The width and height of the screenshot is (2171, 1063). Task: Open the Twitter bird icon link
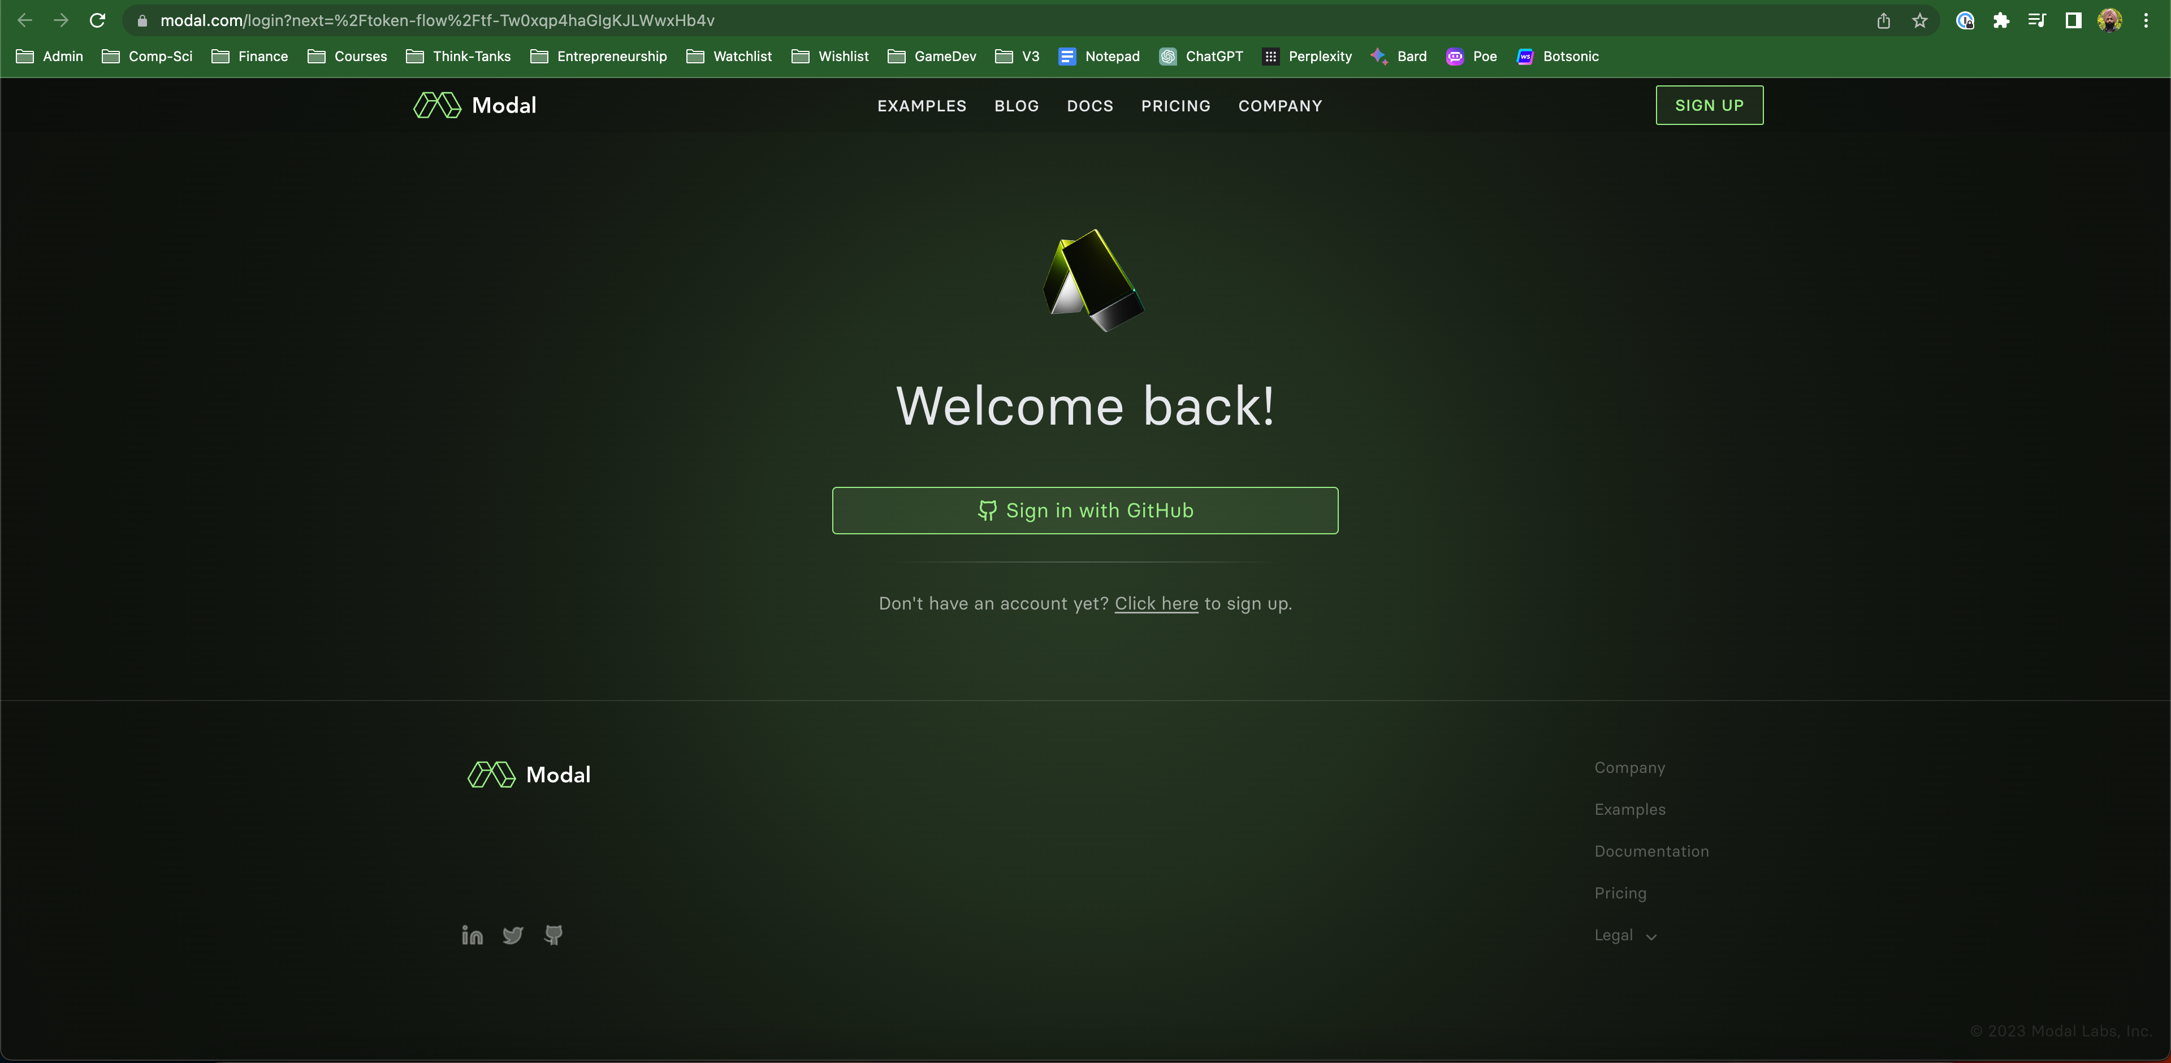pyautogui.click(x=512, y=935)
